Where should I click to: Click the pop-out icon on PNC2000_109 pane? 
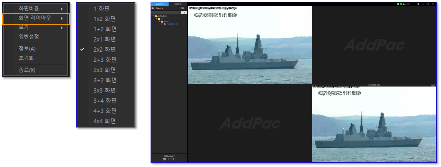(434, 85)
